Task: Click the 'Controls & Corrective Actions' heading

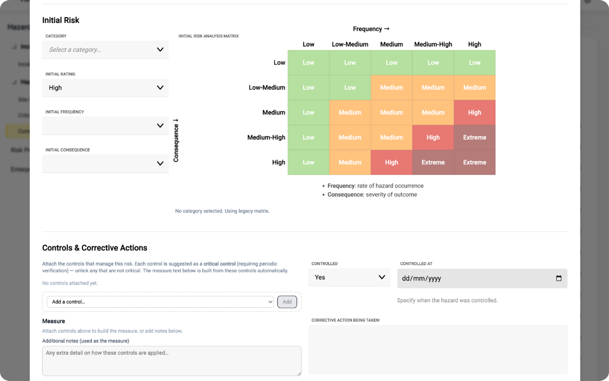Action: [95, 248]
